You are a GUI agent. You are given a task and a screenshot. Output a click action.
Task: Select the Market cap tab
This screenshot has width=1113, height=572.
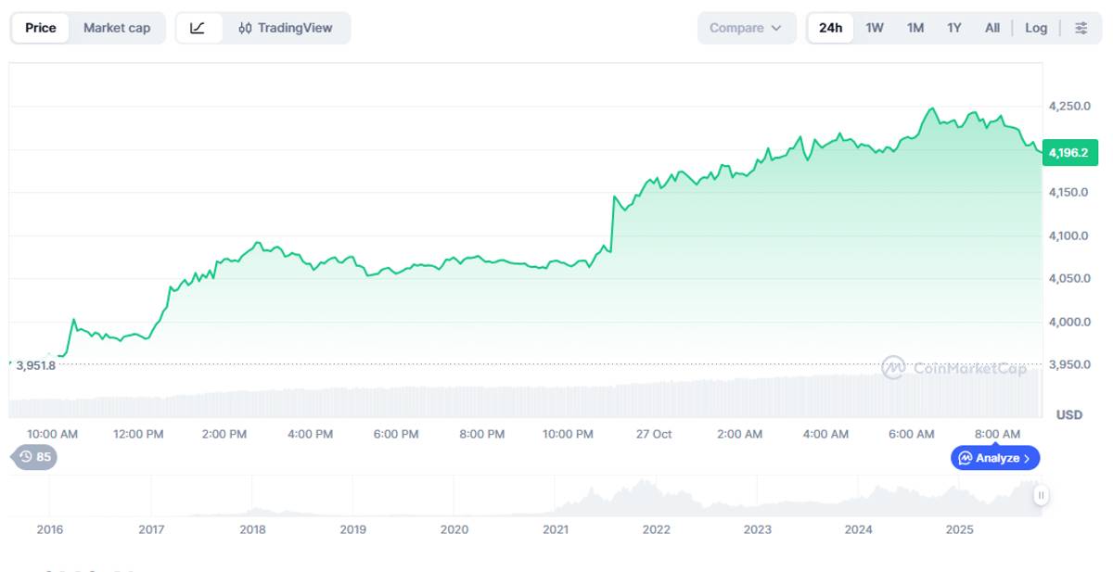[117, 28]
